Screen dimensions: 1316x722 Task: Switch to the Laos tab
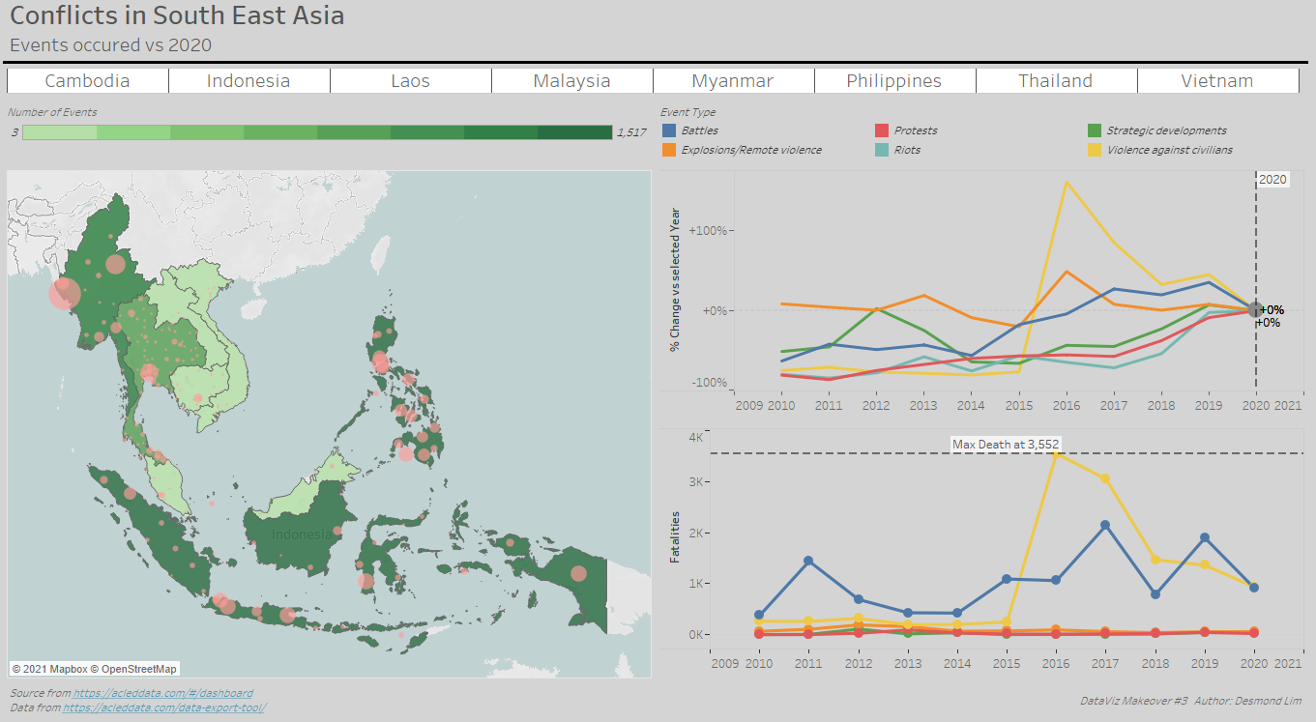click(410, 81)
